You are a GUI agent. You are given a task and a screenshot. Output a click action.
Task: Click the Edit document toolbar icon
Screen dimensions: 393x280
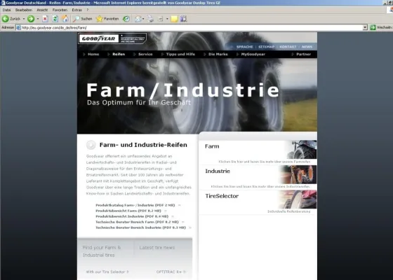[161, 19]
